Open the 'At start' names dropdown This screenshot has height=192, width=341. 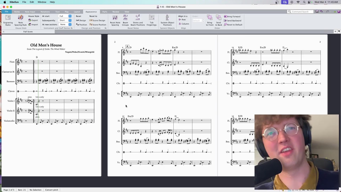(x=65, y=16)
